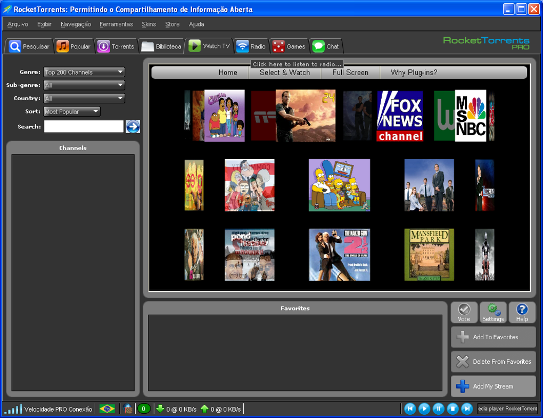Expand the Genre dropdown showing Top 200 Channels

(x=84, y=72)
